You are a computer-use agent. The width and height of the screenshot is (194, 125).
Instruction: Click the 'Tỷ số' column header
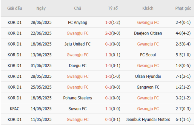coord(113,8)
